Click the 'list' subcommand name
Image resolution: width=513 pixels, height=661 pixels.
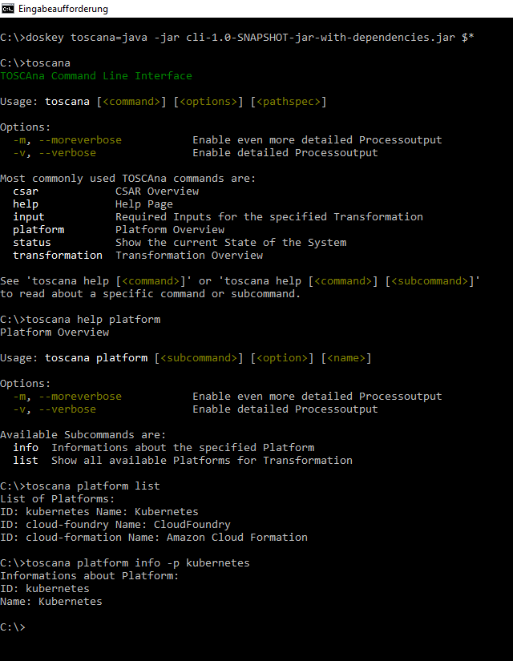pos(26,461)
